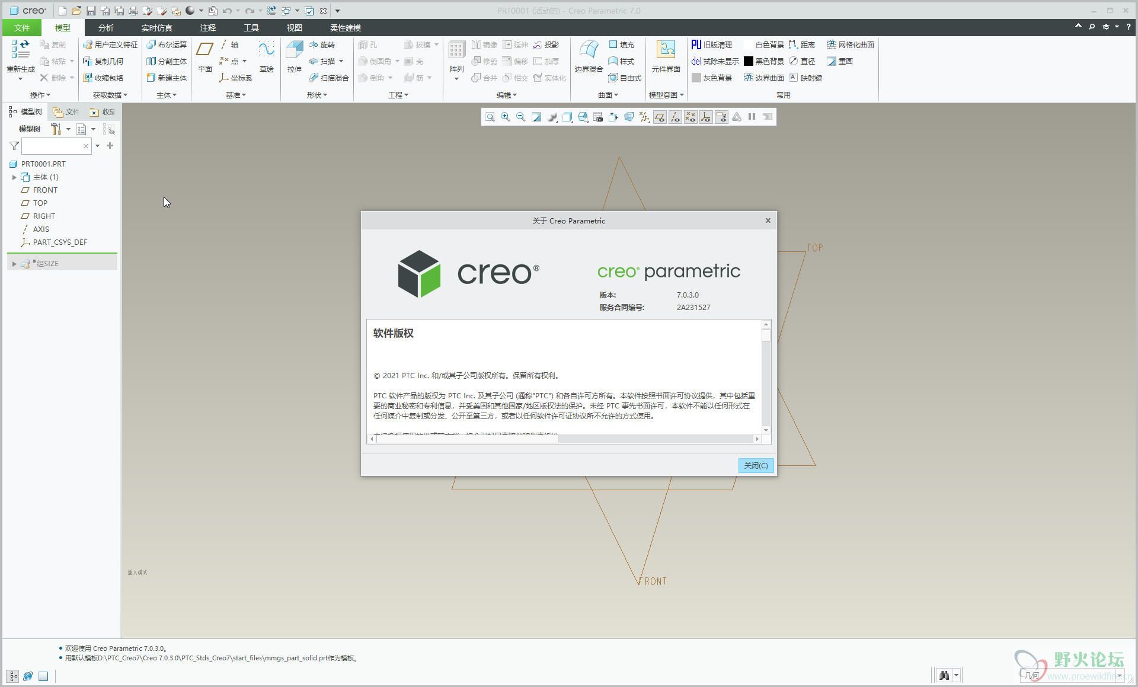Viewport: 1138px width, 687px height.
Task: Click the Shrinkwrap (收缩包络) tool
Action: click(x=104, y=78)
